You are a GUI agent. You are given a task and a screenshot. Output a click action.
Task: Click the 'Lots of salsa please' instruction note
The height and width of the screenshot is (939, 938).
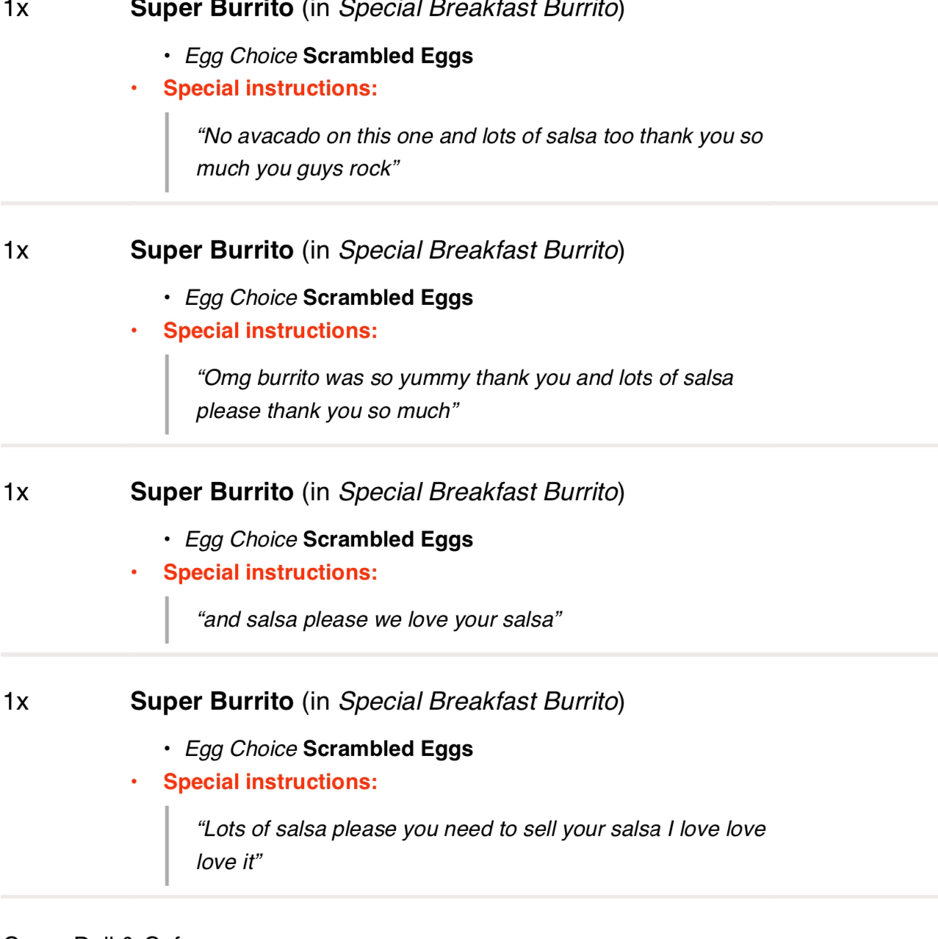point(480,829)
